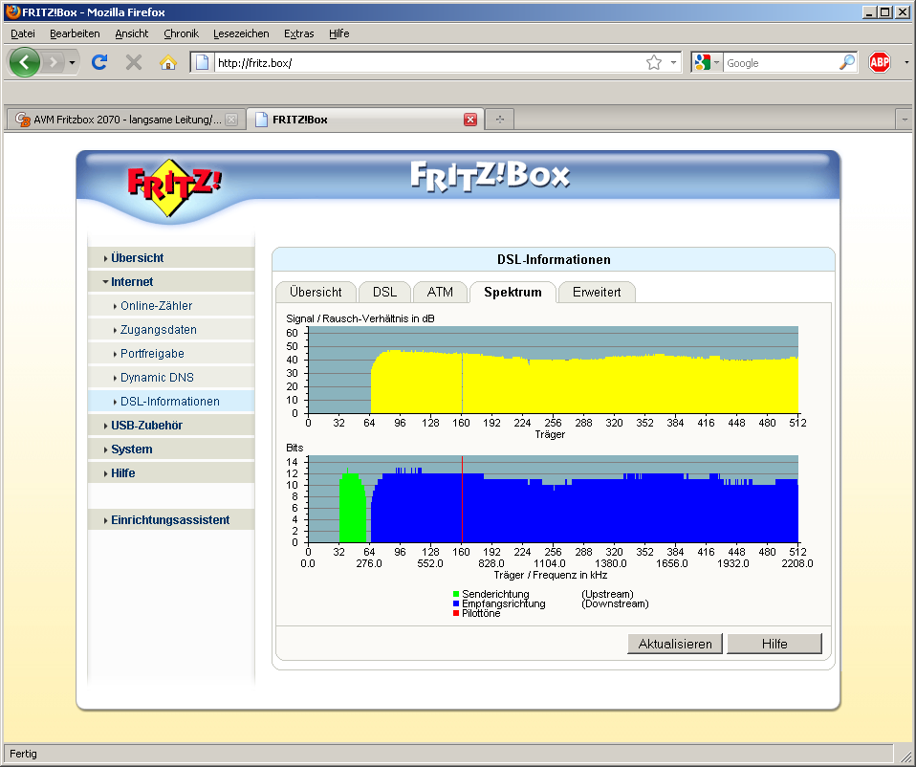Screen dimensions: 916x767
Task: Go back with the green back arrow
Action: 25,62
